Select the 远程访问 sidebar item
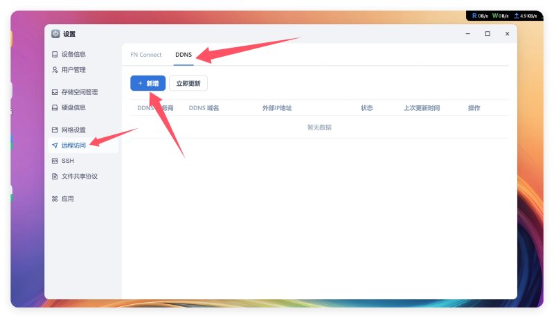554x318 pixels. coord(82,145)
